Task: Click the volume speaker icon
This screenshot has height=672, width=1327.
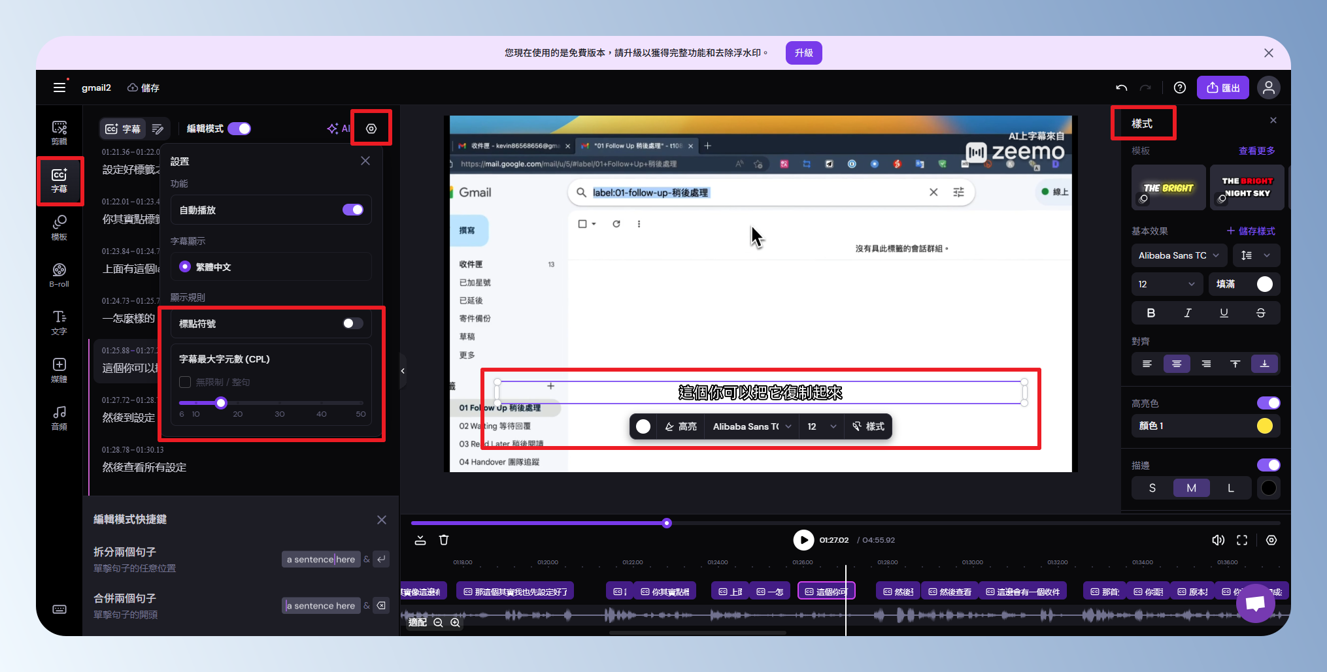Action: click(x=1218, y=540)
